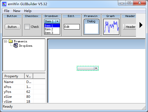Viewport: 148px width, 112px height.
Task: Select the Graph widget from palette
Action: click(x=111, y=25)
